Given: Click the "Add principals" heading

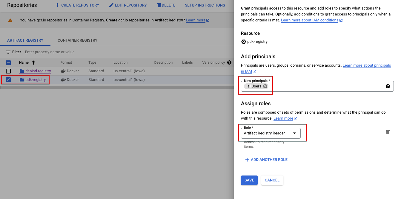Looking at the screenshot, I should pyautogui.click(x=258, y=57).
